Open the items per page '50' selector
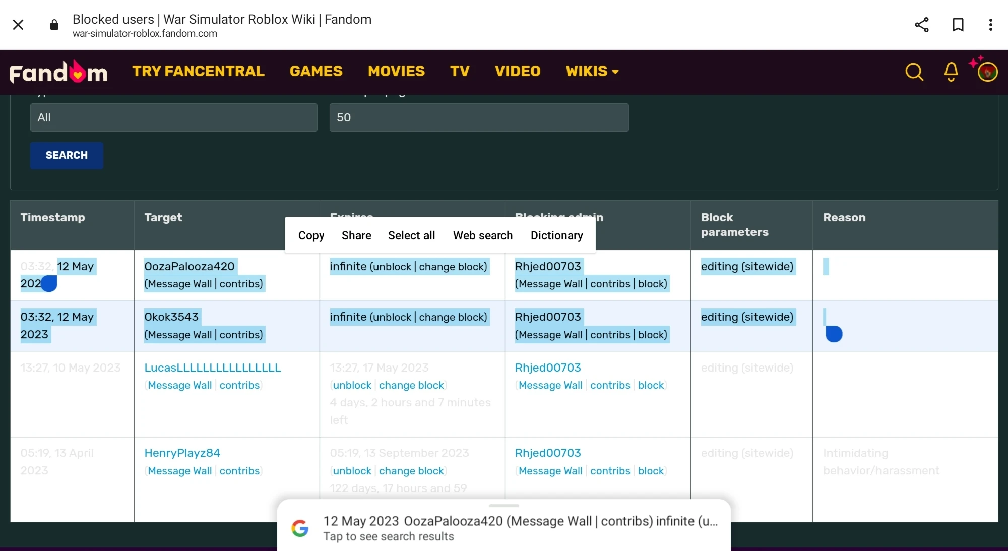The width and height of the screenshot is (1008, 551). (x=479, y=117)
